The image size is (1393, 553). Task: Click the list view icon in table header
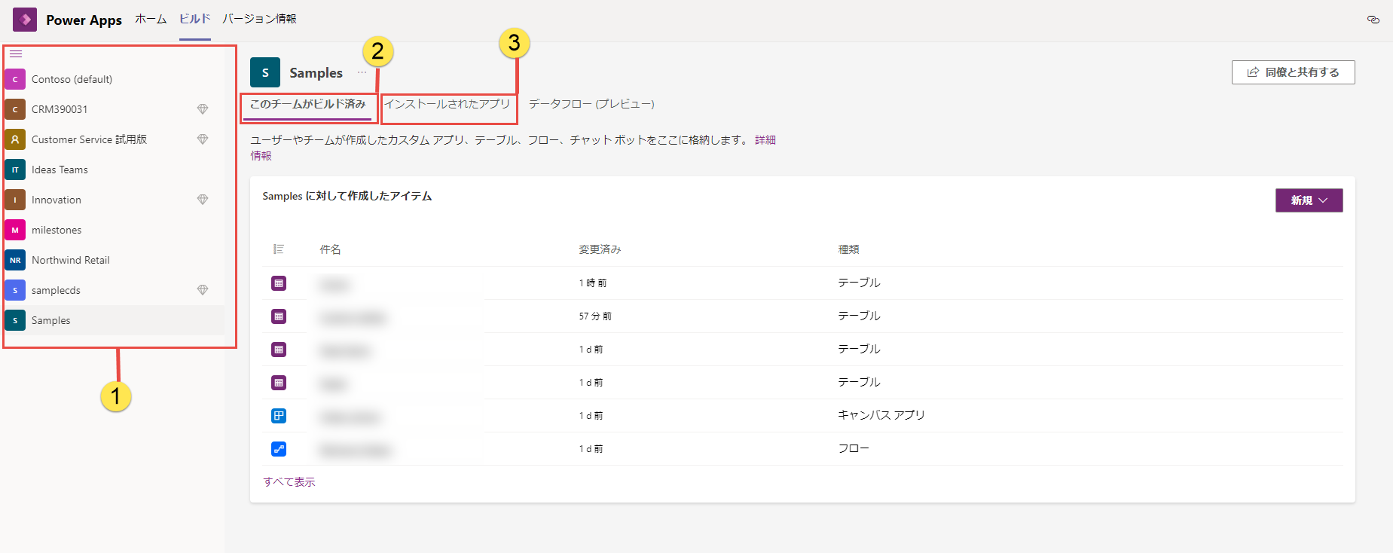point(279,249)
